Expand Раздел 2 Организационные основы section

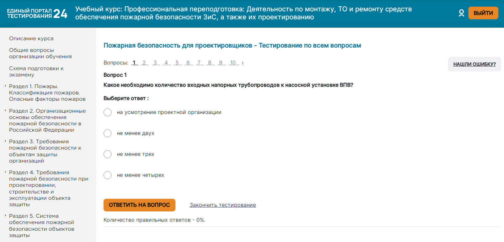point(6,111)
